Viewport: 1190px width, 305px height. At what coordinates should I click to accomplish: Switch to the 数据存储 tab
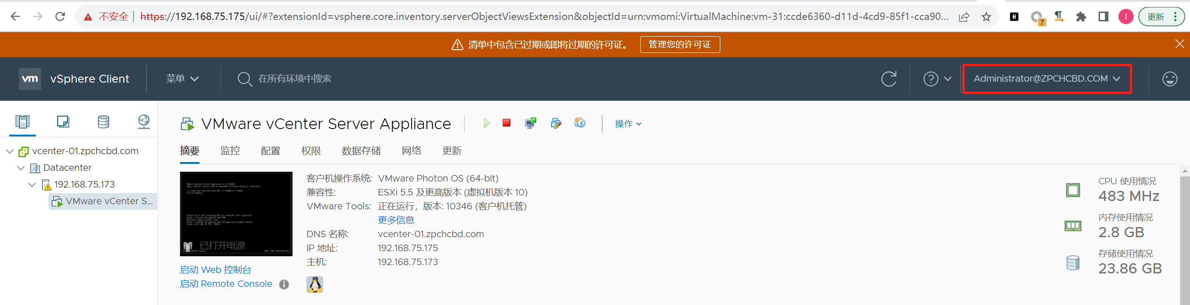coord(361,151)
